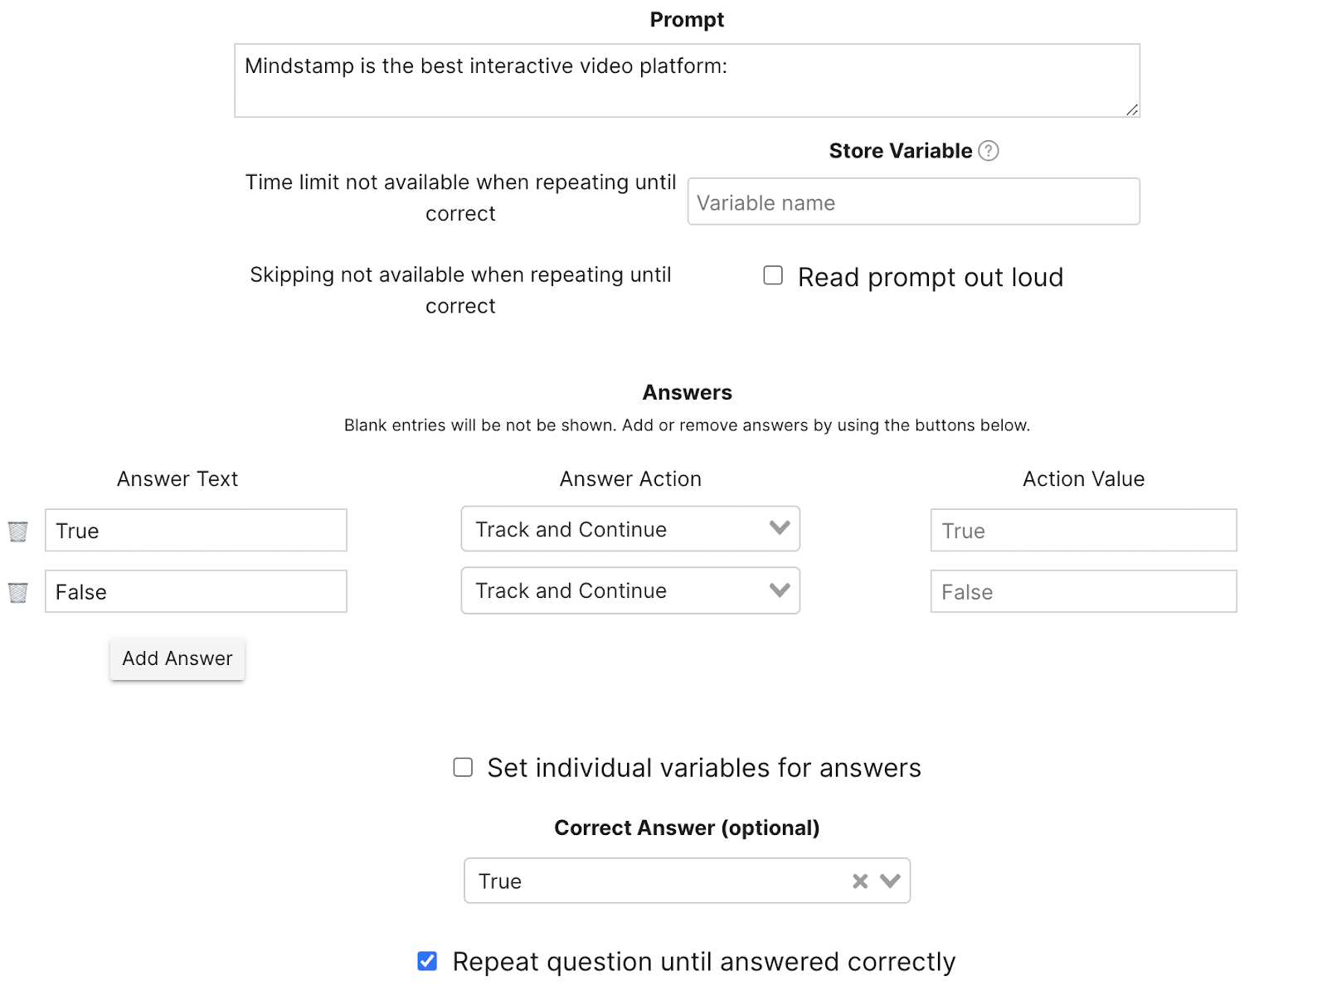Click the chevron on the first Answer Action
The image size is (1327, 1005).
(x=779, y=528)
